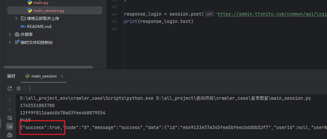Rerun the main_session script
Viewport: 327px width, 139px height.
pyautogui.click(x=10, y=88)
